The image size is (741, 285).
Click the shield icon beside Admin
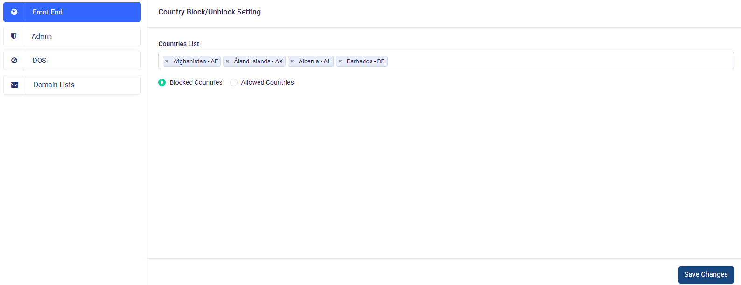tap(14, 36)
